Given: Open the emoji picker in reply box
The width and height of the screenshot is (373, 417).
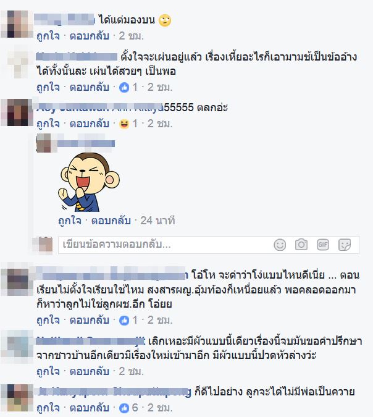Looking at the screenshot, I should (280, 245).
